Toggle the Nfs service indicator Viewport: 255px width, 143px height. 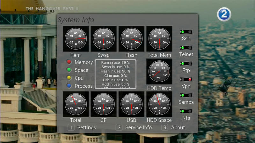[186, 111]
